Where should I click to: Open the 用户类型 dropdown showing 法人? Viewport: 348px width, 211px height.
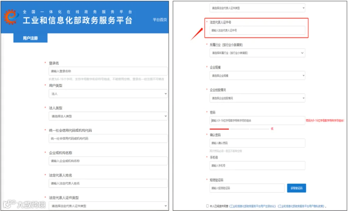coord(108,94)
